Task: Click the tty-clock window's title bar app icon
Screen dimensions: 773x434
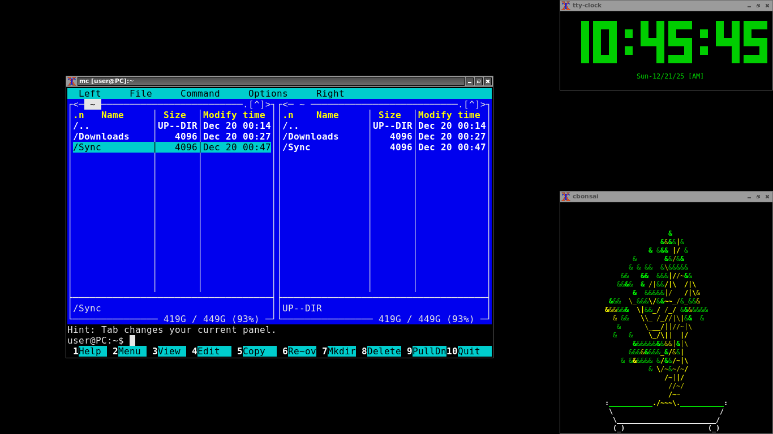Action: (x=566, y=6)
